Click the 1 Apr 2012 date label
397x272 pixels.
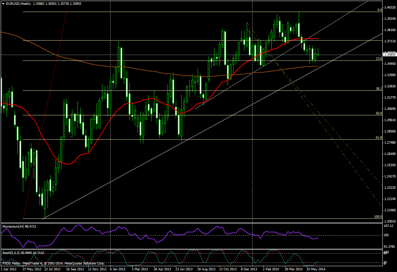(x=9, y=269)
